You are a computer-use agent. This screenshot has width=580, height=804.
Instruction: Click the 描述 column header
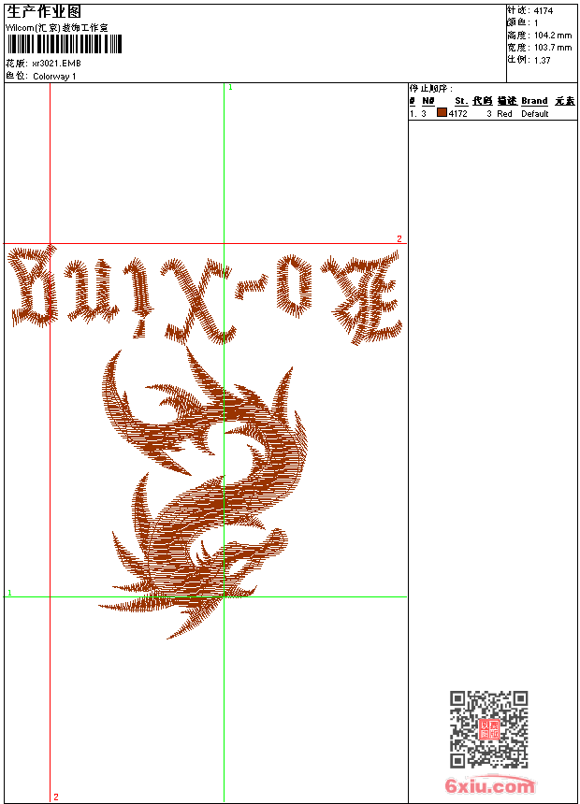point(506,101)
